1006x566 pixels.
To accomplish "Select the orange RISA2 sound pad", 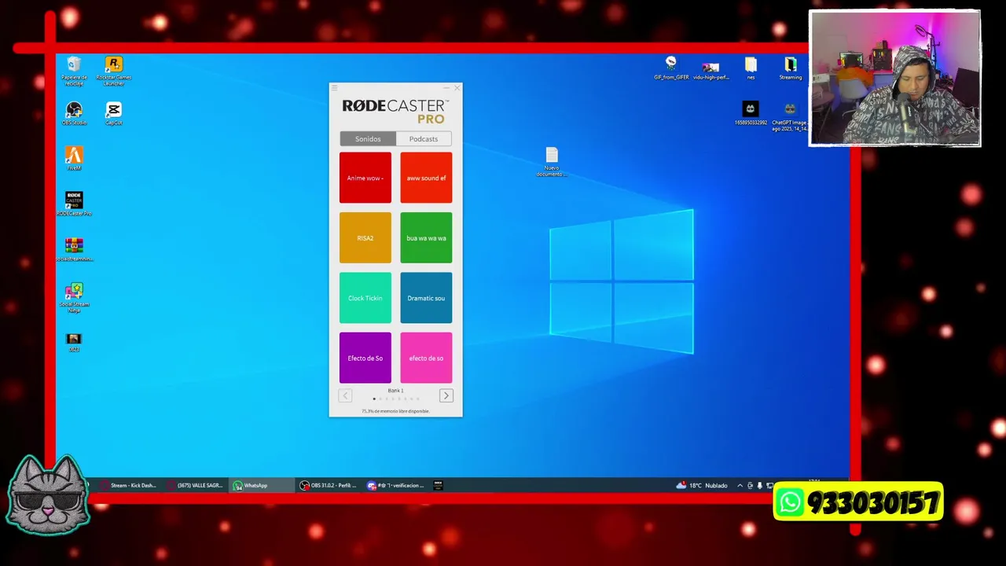I will click(365, 237).
